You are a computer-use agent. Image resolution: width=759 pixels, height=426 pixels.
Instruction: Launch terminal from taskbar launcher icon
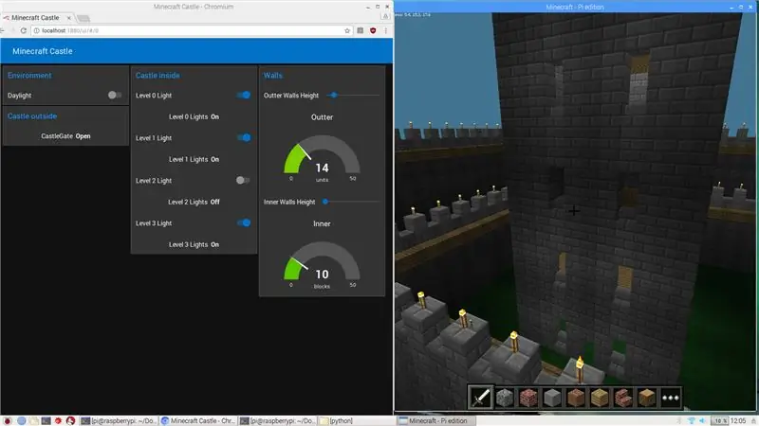46,420
